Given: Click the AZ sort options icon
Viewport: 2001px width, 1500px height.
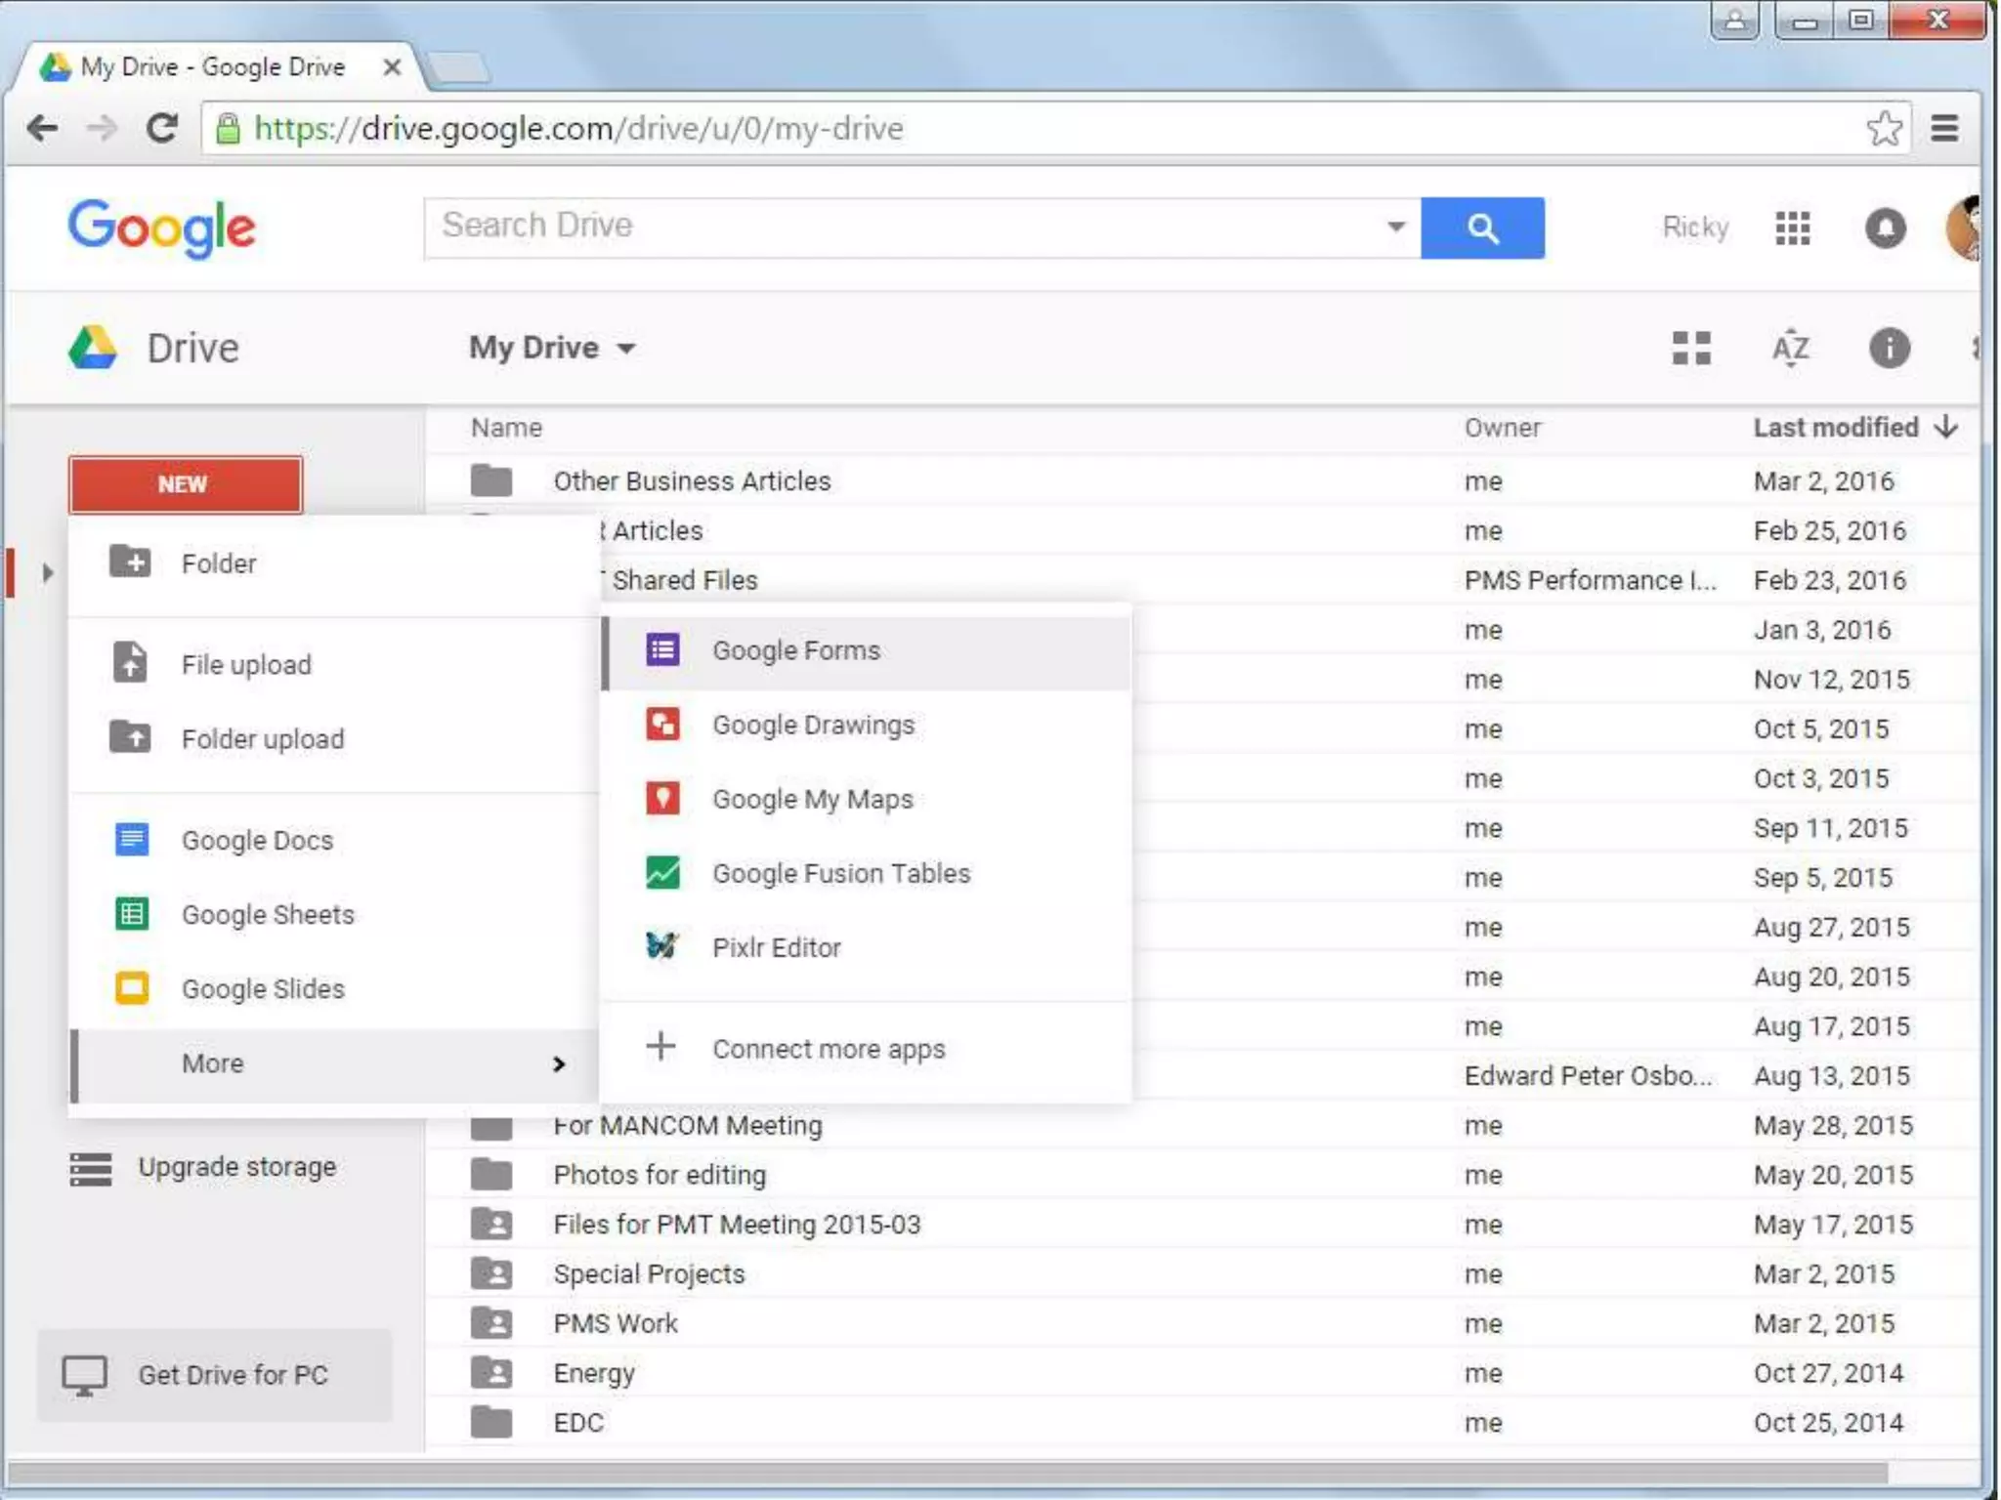Looking at the screenshot, I should point(1790,348).
